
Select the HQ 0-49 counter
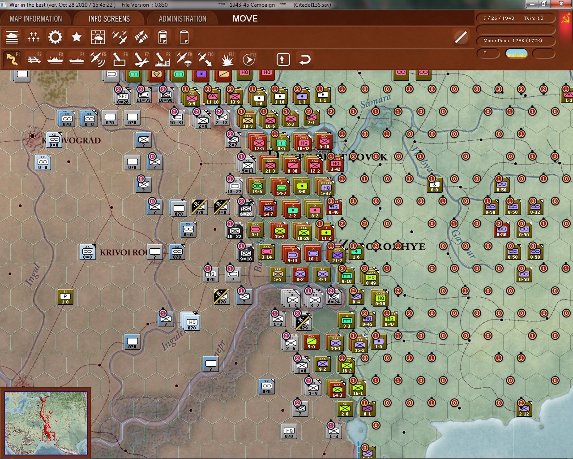[x=371, y=277]
